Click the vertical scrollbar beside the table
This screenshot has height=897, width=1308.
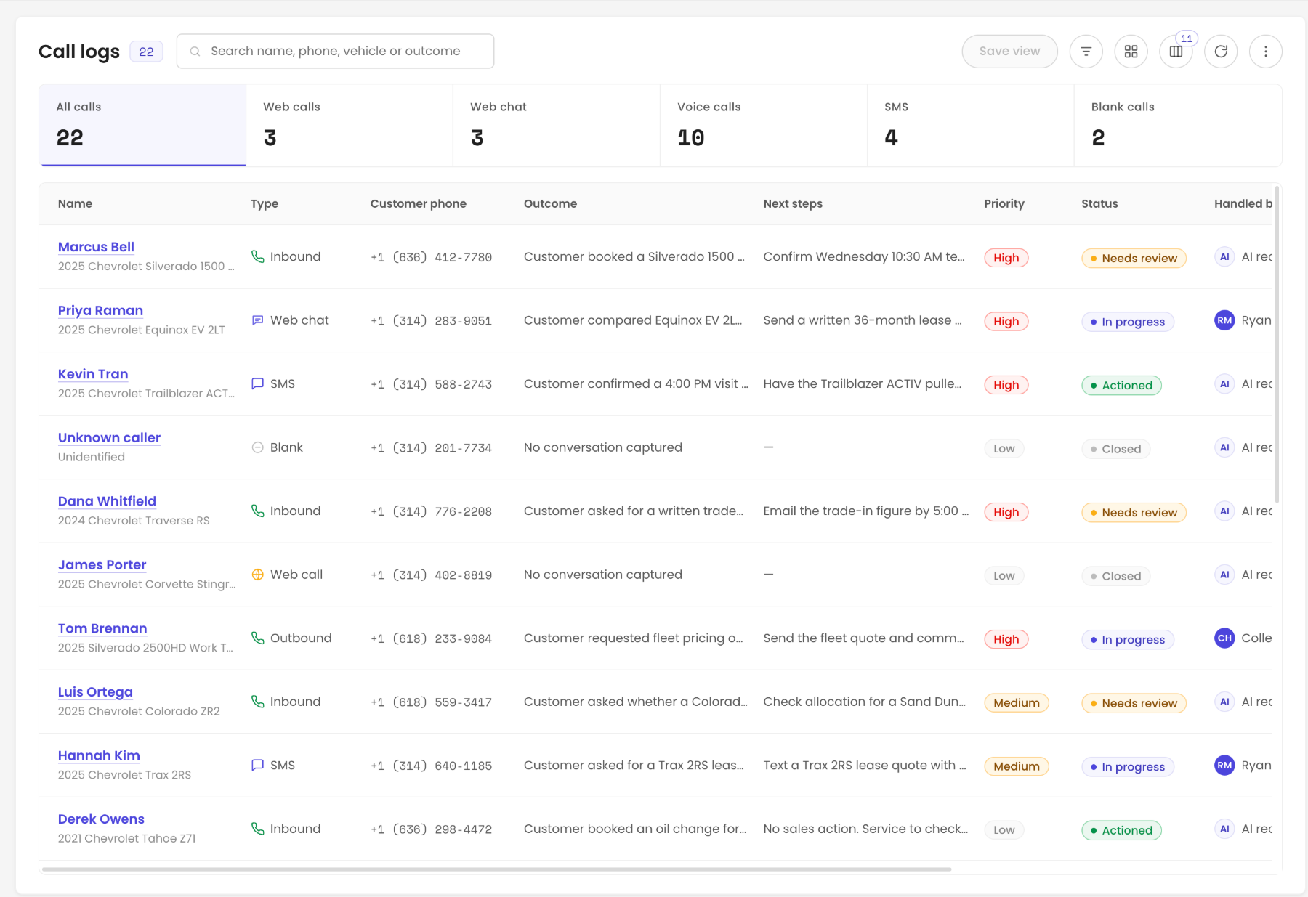(1277, 344)
